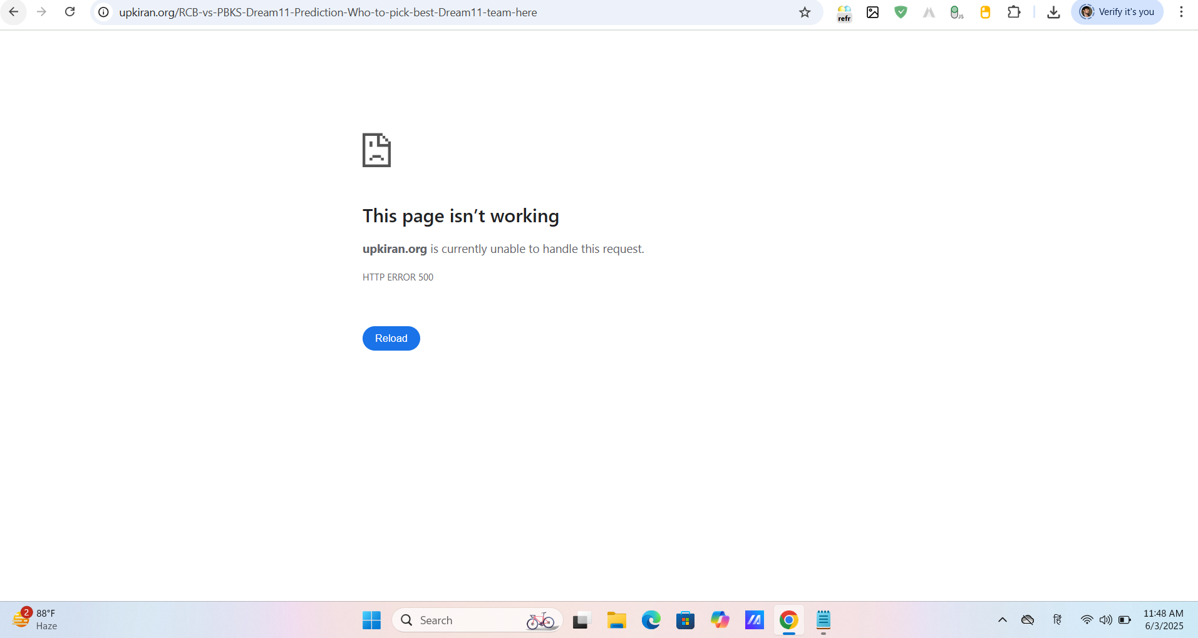Open the clock and date panel
Viewport: 1198px width, 638px height.
coord(1163,619)
